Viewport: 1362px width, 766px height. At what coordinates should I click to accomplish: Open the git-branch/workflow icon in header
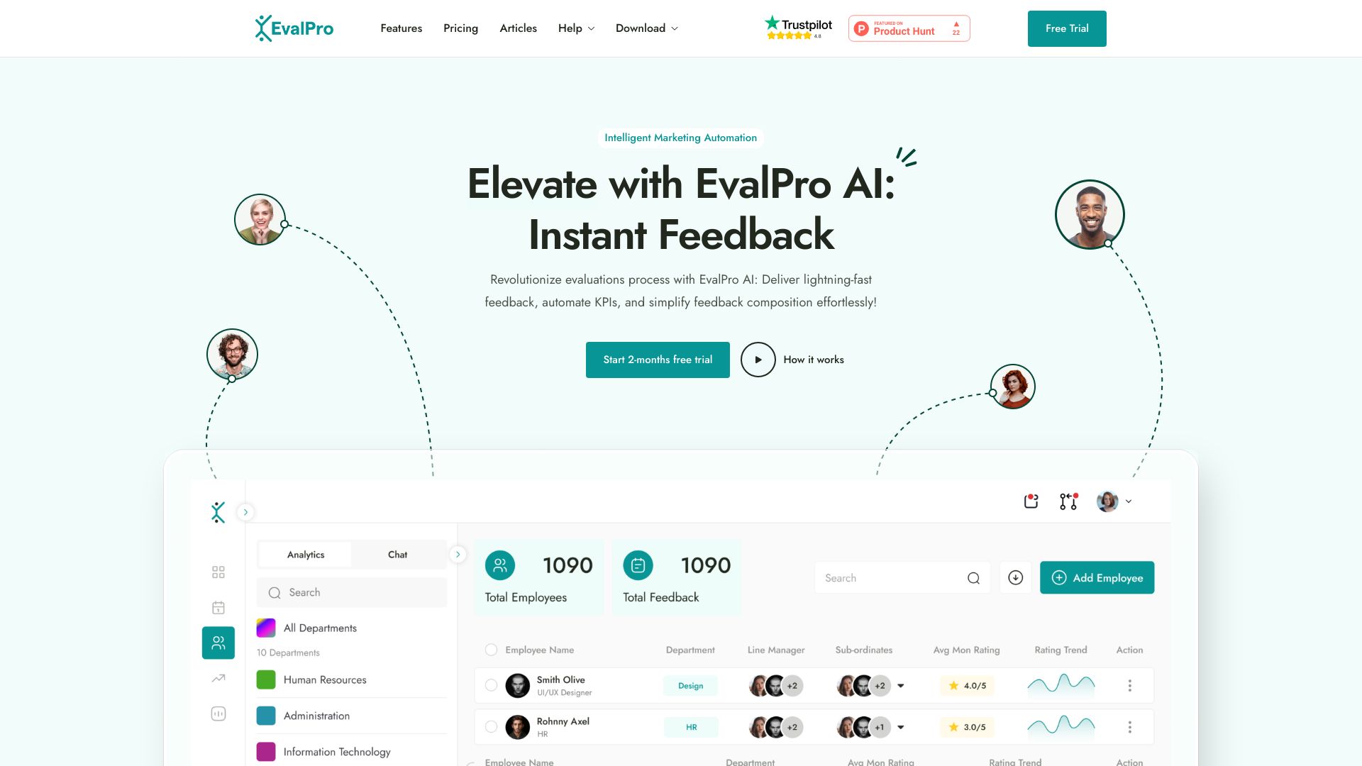point(1068,500)
